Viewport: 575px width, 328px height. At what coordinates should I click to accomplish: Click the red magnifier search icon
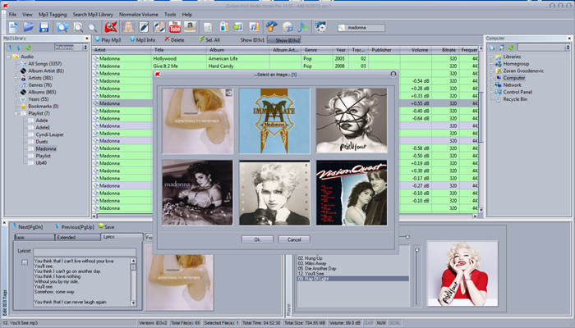click(x=110, y=27)
